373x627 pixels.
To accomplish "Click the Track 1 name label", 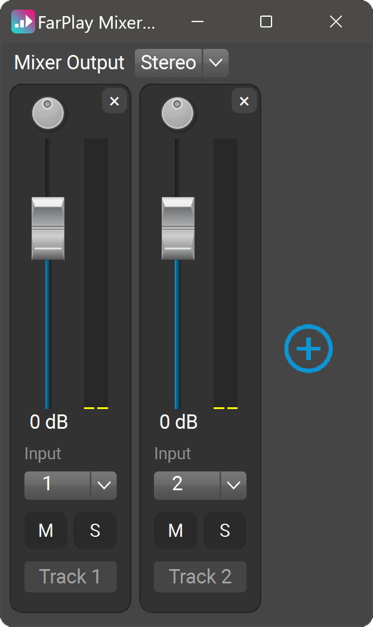I will pyautogui.click(x=70, y=577).
